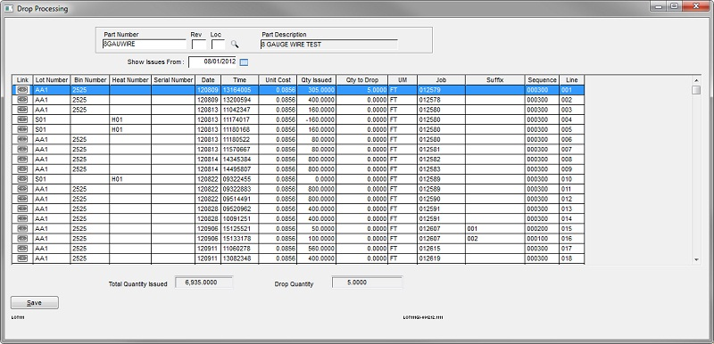Click the UM column header
This screenshot has width=714, height=344.
click(x=403, y=80)
